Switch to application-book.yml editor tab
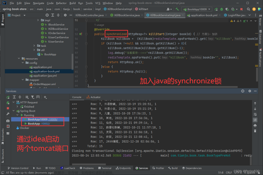 [x=204, y=15]
